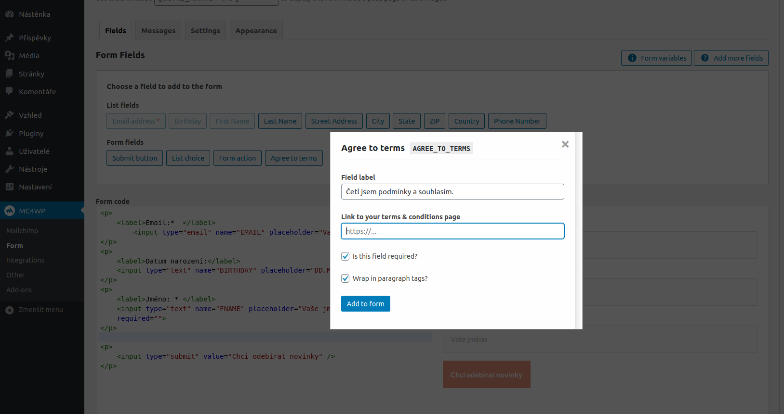Close the Agree to terms dialog
The width and height of the screenshot is (784, 414).
pyautogui.click(x=565, y=144)
